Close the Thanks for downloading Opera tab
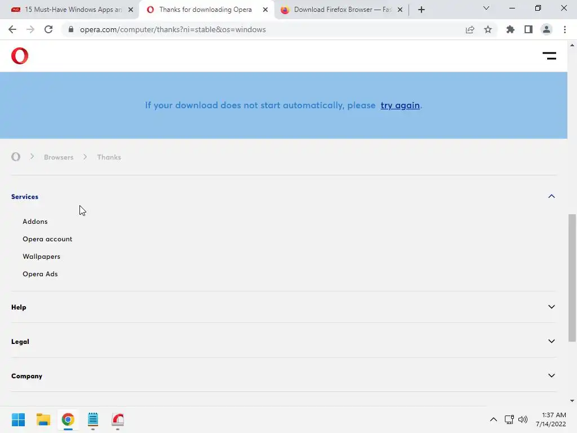Screen dimensions: 577x433 pyautogui.click(x=265, y=10)
